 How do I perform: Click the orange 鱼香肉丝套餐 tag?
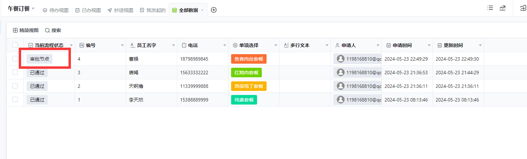click(249, 59)
